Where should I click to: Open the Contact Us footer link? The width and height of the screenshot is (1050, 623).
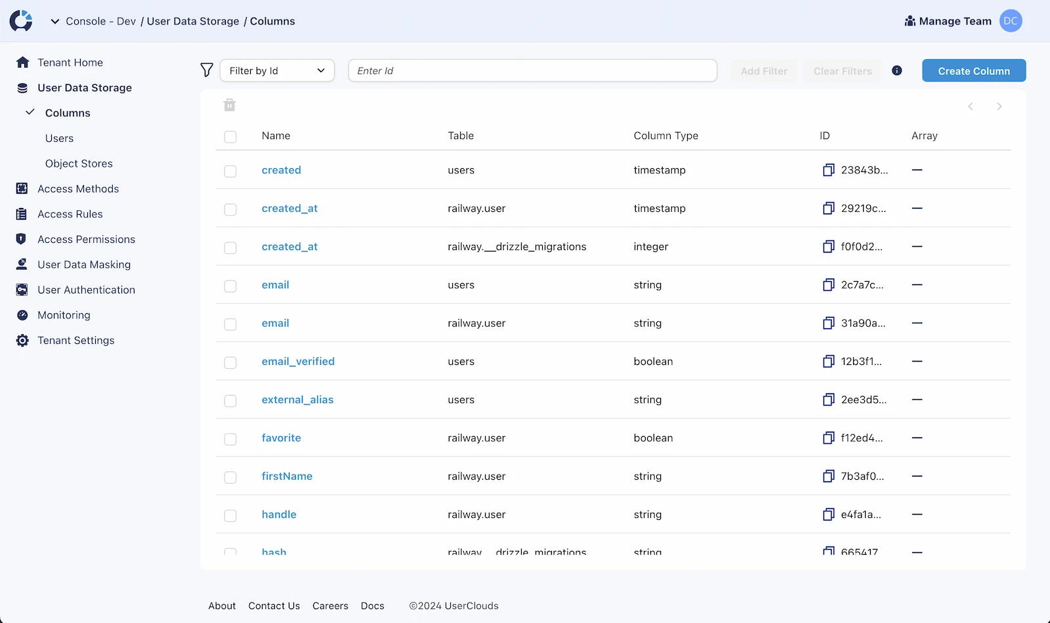pos(274,606)
